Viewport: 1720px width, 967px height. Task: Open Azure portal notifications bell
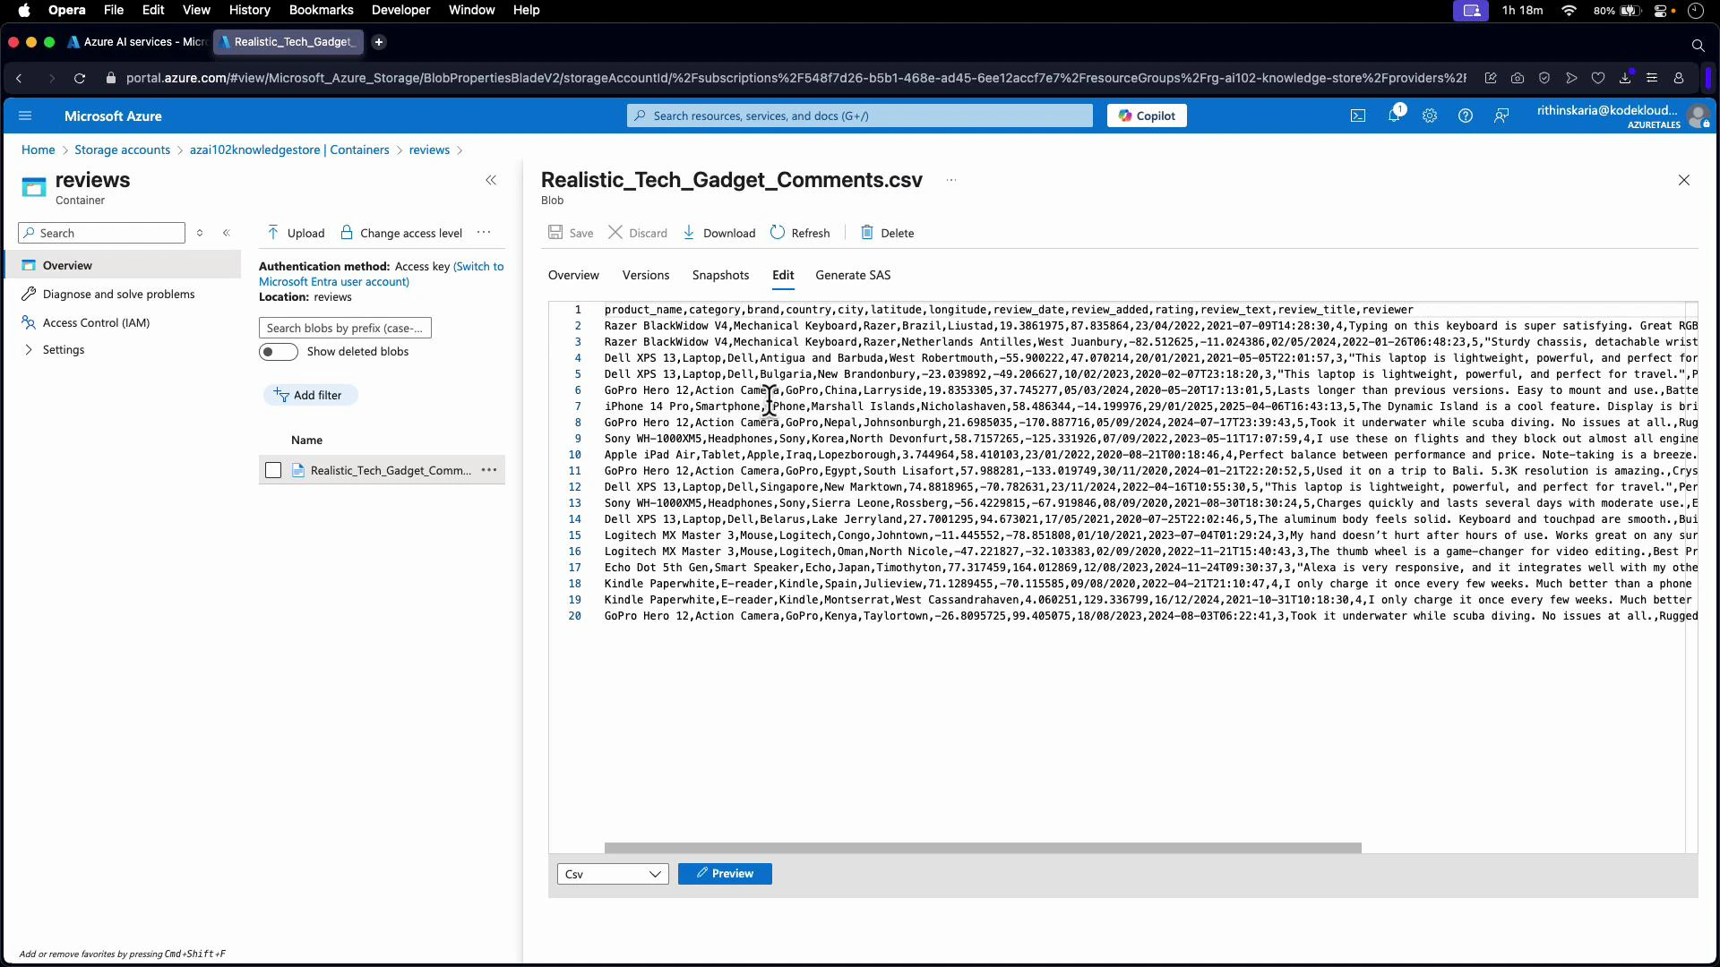click(x=1394, y=116)
